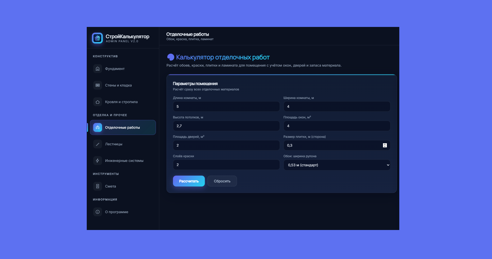Click the Калькулятор отделочных работ heading
492x259 pixels.
pos(223,57)
